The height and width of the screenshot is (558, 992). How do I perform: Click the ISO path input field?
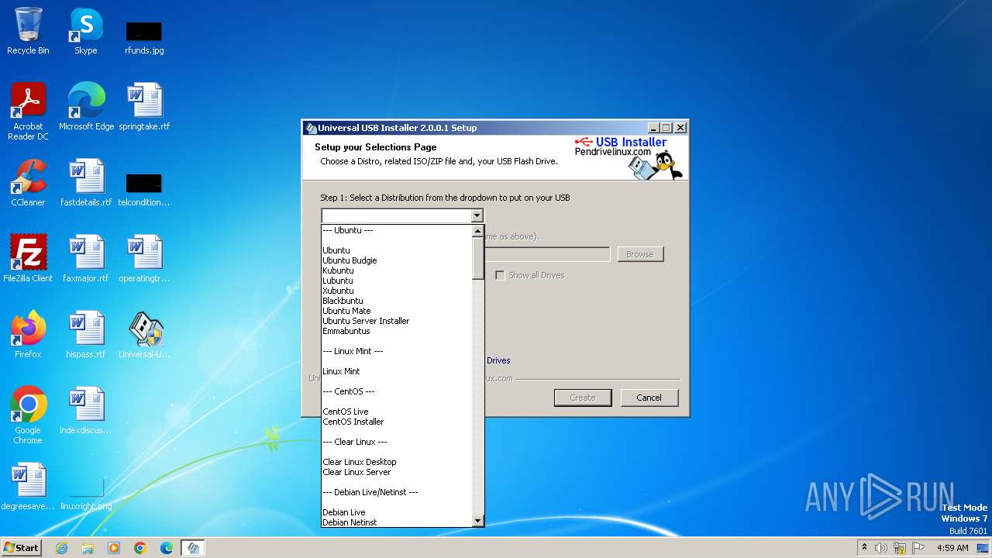[547, 254]
